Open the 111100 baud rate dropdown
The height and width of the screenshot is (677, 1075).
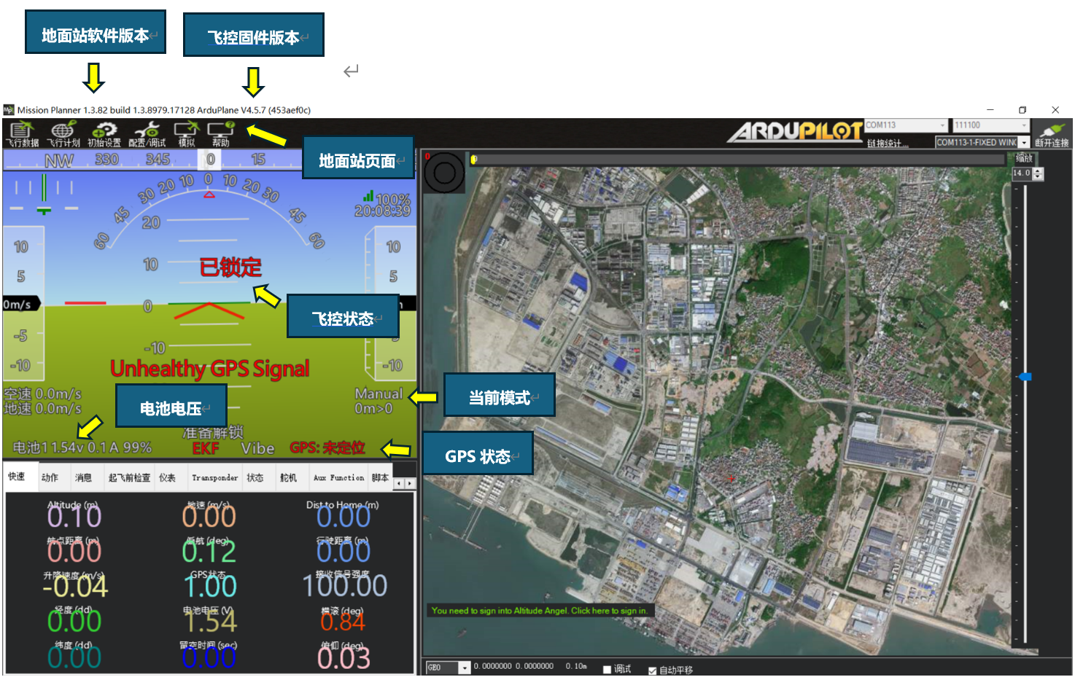click(1024, 125)
